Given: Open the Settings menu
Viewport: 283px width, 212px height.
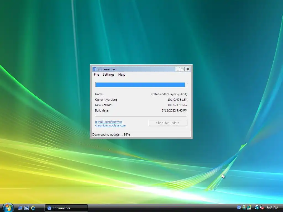Looking at the screenshot, I should 108,75.
